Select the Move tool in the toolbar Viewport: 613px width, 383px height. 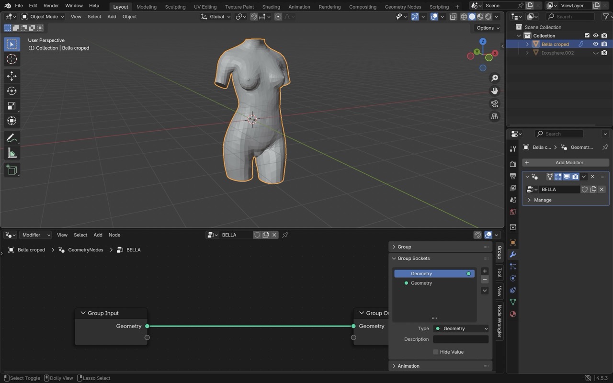coord(12,76)
